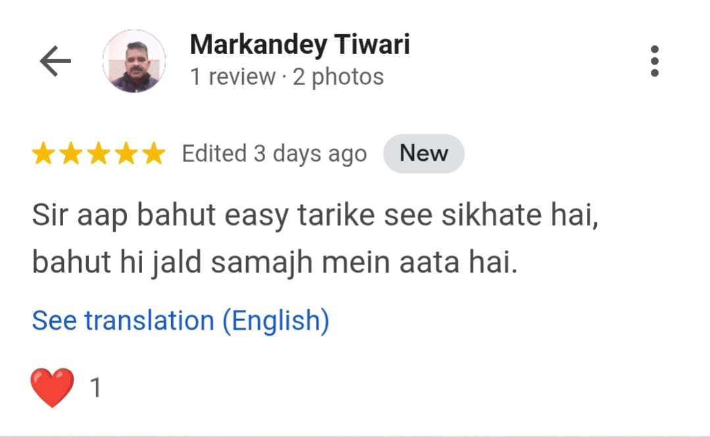The height and width of the screenshot is (437, 710).
Task: Click the second yellow rating star
Action: point(71,153)
